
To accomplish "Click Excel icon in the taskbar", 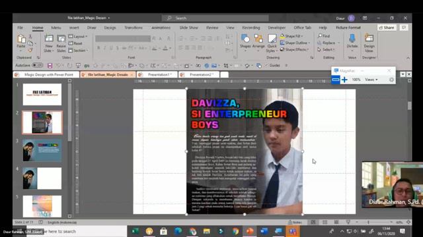I will pos(135,231).
